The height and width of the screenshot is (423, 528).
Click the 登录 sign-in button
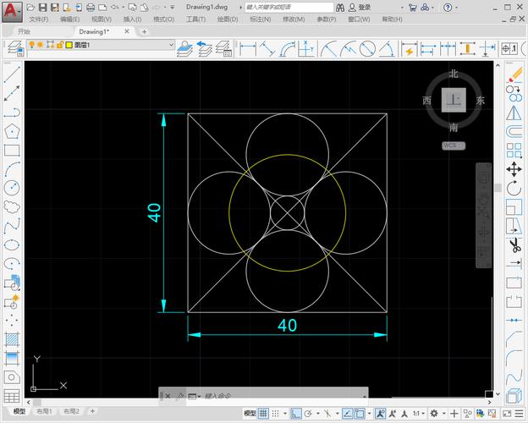tap(364, 7)
